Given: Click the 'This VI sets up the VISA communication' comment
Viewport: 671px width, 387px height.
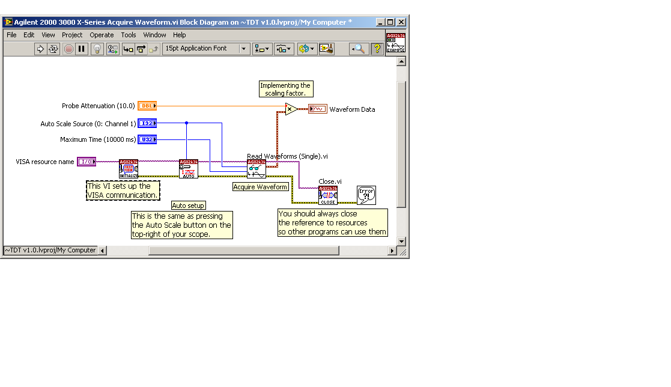Looking at the screenshot, I should 123,190.
